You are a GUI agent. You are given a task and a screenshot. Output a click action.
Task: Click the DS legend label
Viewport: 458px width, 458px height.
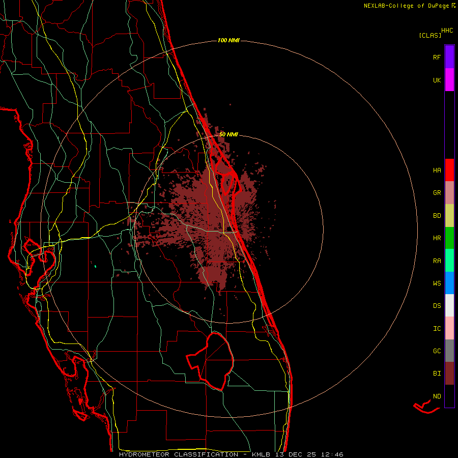point(437,306)
